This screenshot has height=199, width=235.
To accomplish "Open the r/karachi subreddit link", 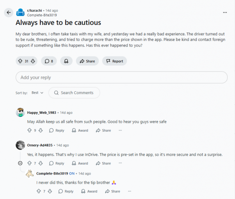I will pos(34,10).
